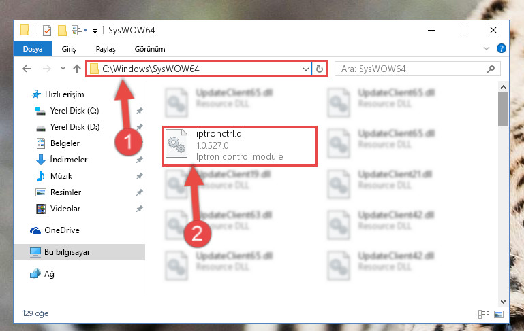Expand the ribbon with the chevron

click(x=487, y=49)
